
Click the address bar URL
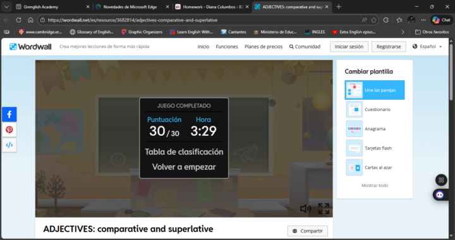point(133,20)
